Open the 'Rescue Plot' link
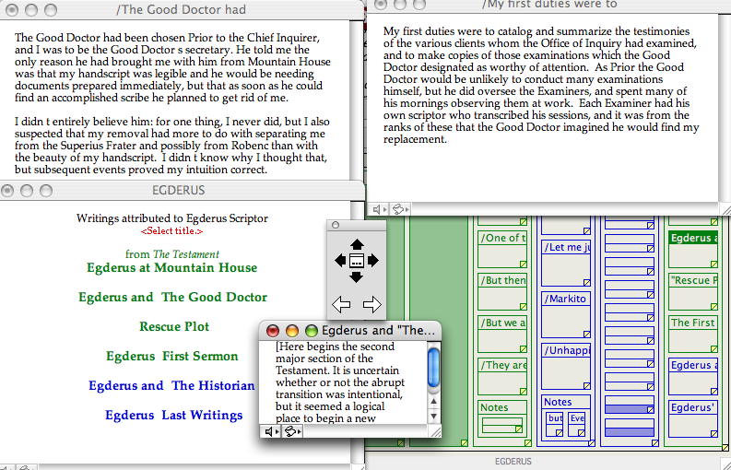This screenshot has width=731, height=470. (x=174, y=326)
